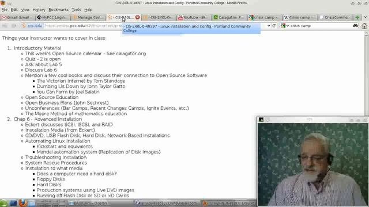369x207 pixels.
Task: Select 'Open Source Education' text
Action: click(x=52, y=97)
